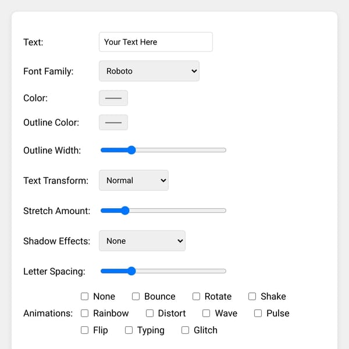Click the Outline Width label

point(52,150)
